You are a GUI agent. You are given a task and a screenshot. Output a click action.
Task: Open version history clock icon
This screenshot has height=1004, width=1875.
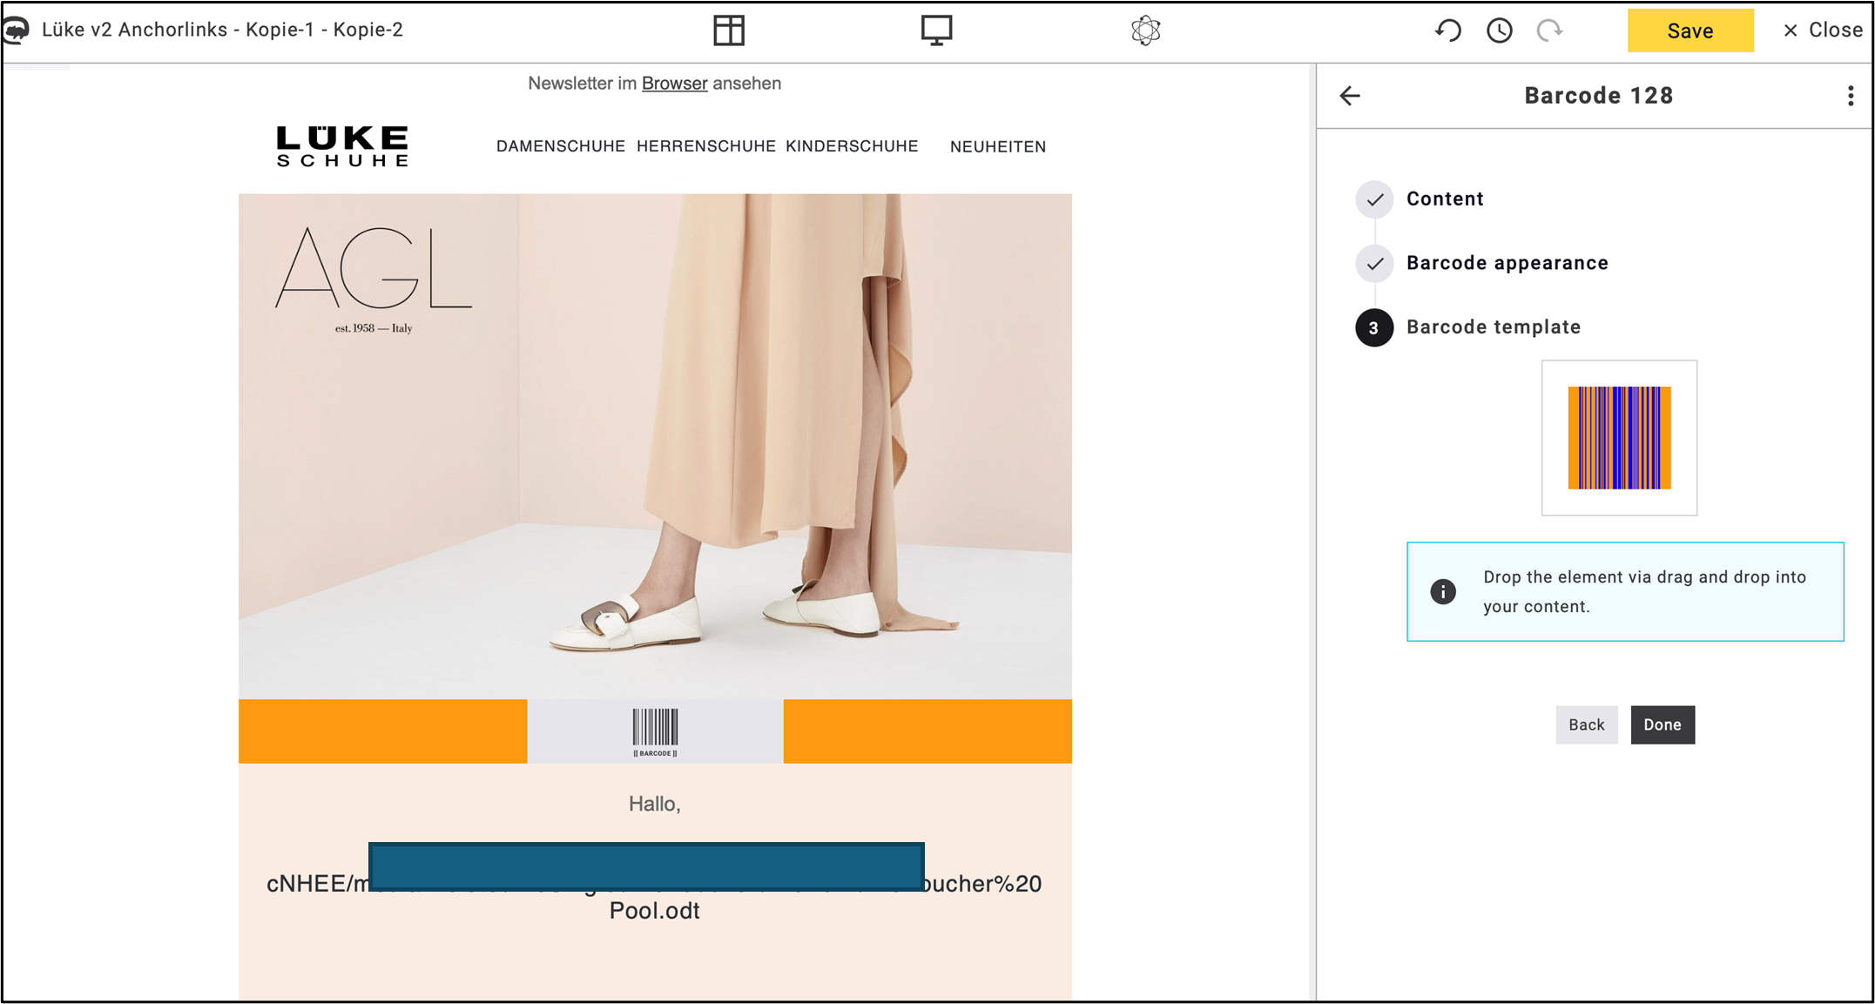click(1499, 30)
